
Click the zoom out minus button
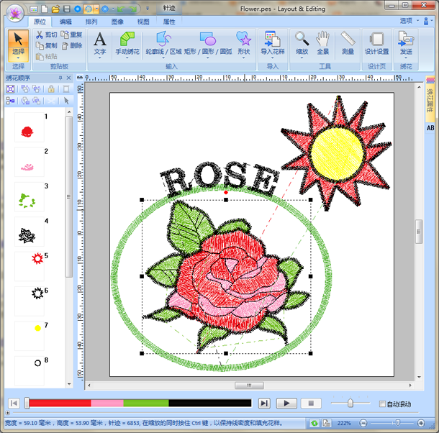point(363,423)
